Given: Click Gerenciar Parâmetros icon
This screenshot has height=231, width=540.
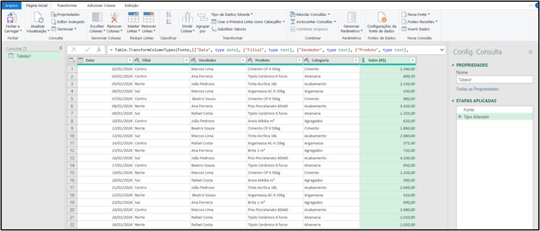Looking at the screenshot, I should click(x=352, y=18).
